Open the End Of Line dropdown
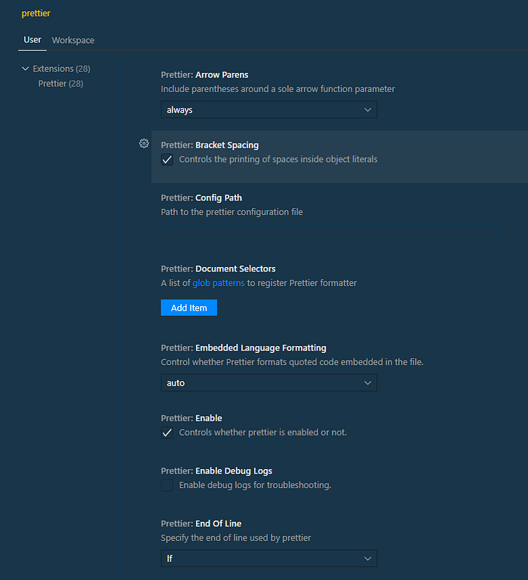Screen dimensions: 528x580 [269, 559]
